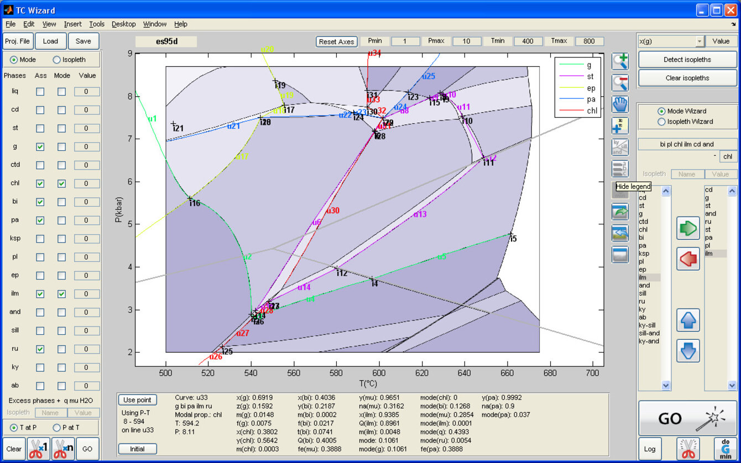This screenshot has height=463, width=741.
Task: Uncheck the Mode checkbox for chl
Action: tap(61, 183)
